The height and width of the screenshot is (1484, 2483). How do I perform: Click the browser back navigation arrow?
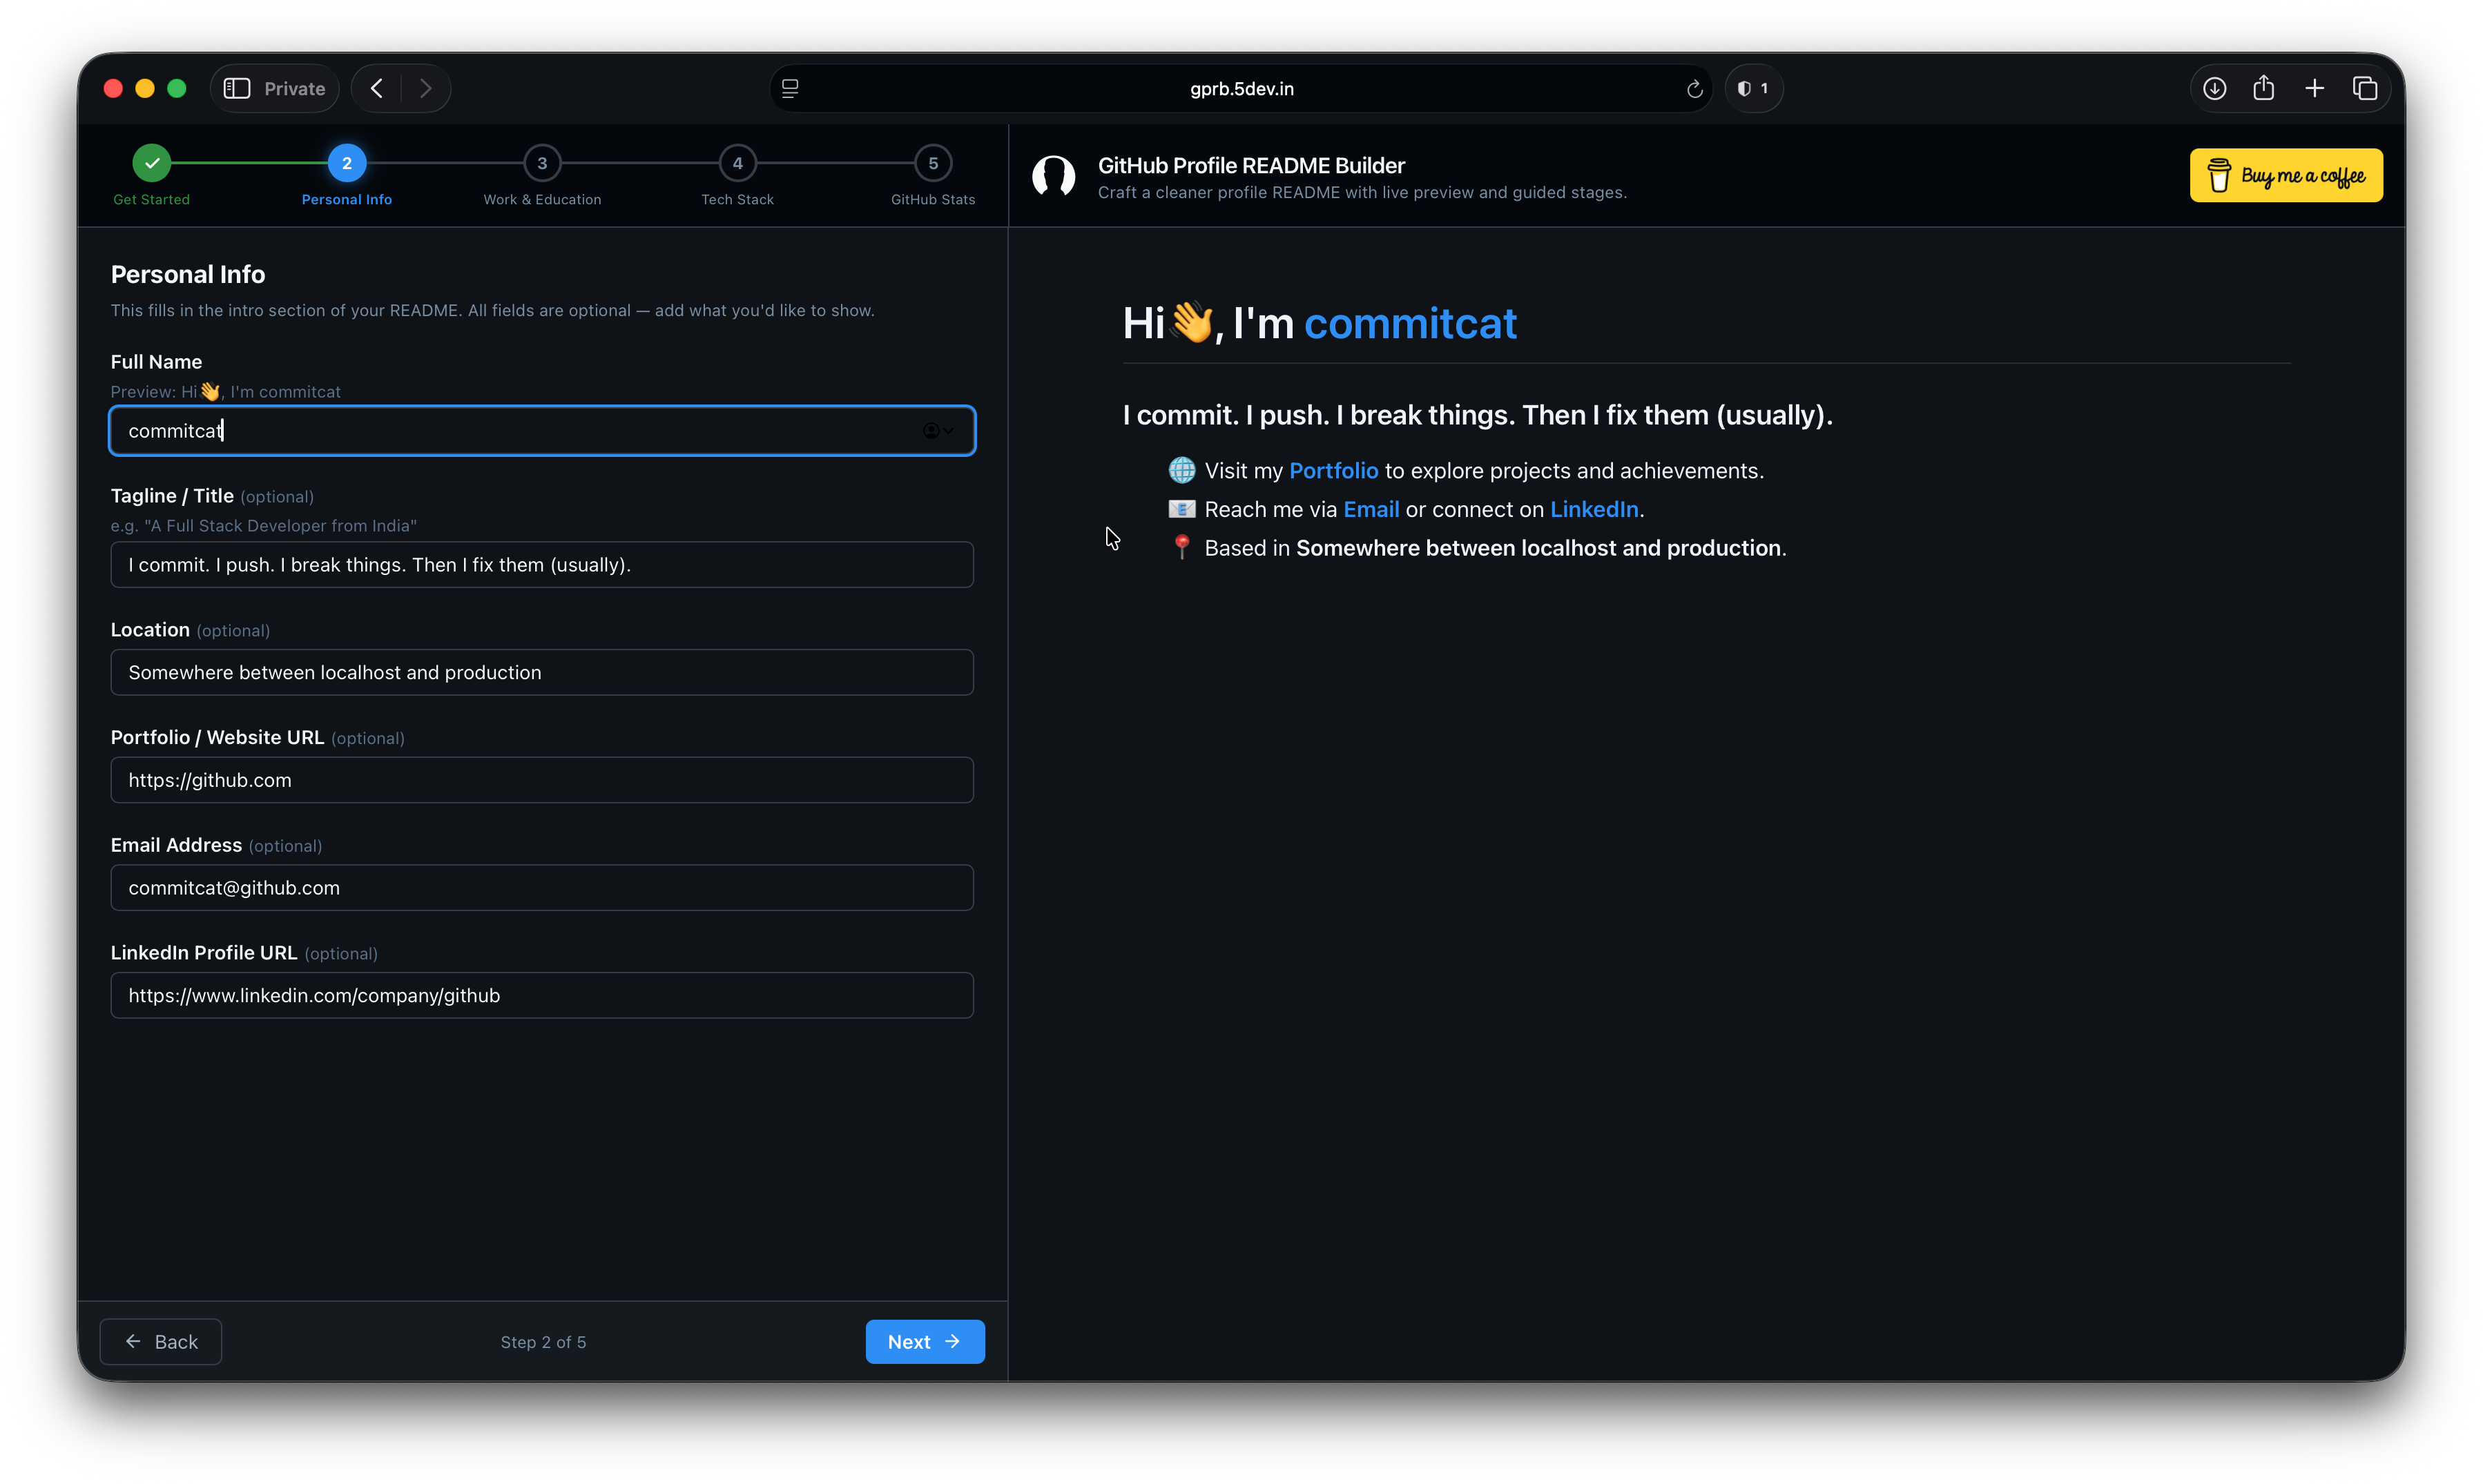[x=375, y=88]
